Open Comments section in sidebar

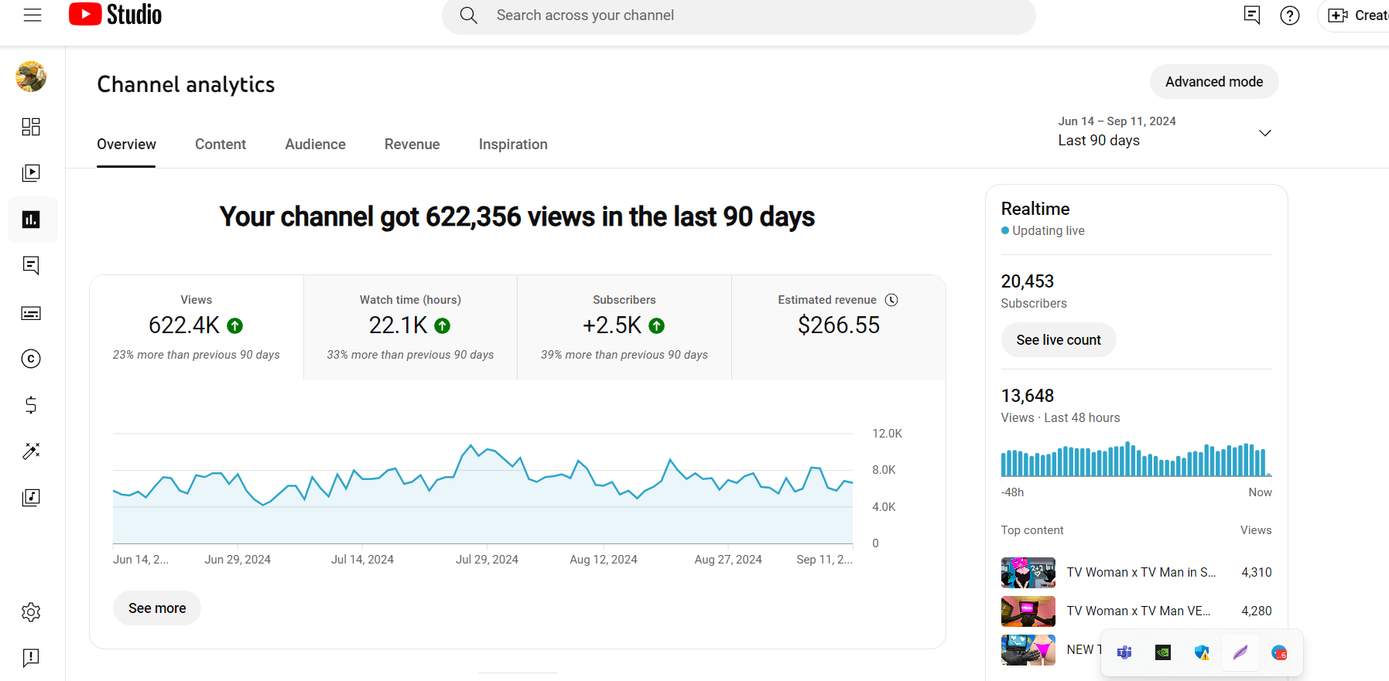(31, 266)
